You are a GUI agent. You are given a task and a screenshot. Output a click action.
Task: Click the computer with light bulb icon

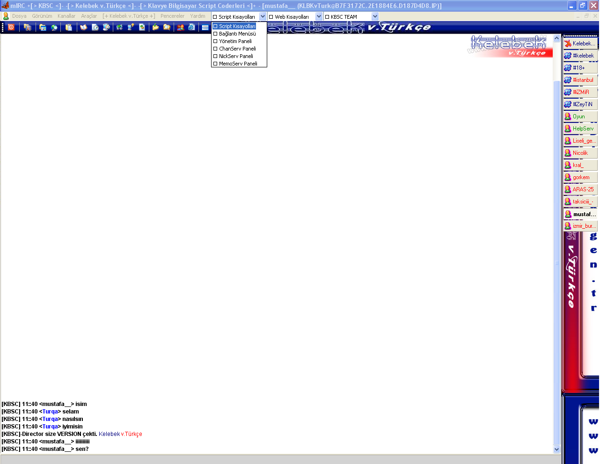coord(131,27)
